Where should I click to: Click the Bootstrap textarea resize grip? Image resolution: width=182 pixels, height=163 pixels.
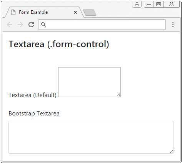click(x=172, y=151)
